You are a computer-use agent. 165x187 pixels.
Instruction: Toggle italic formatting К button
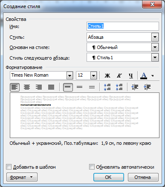[x=119, y=75]
